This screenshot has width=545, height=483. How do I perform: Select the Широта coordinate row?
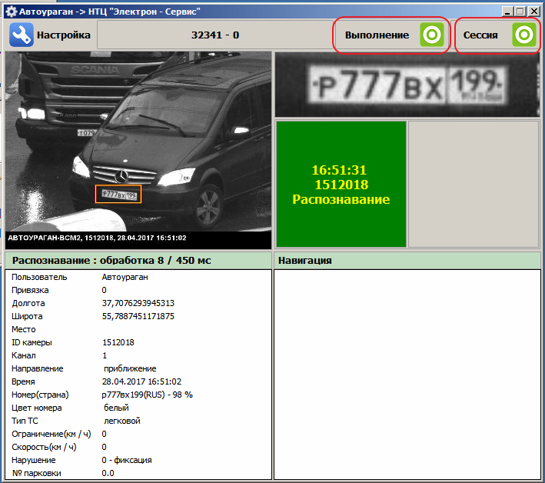[138, 316]
